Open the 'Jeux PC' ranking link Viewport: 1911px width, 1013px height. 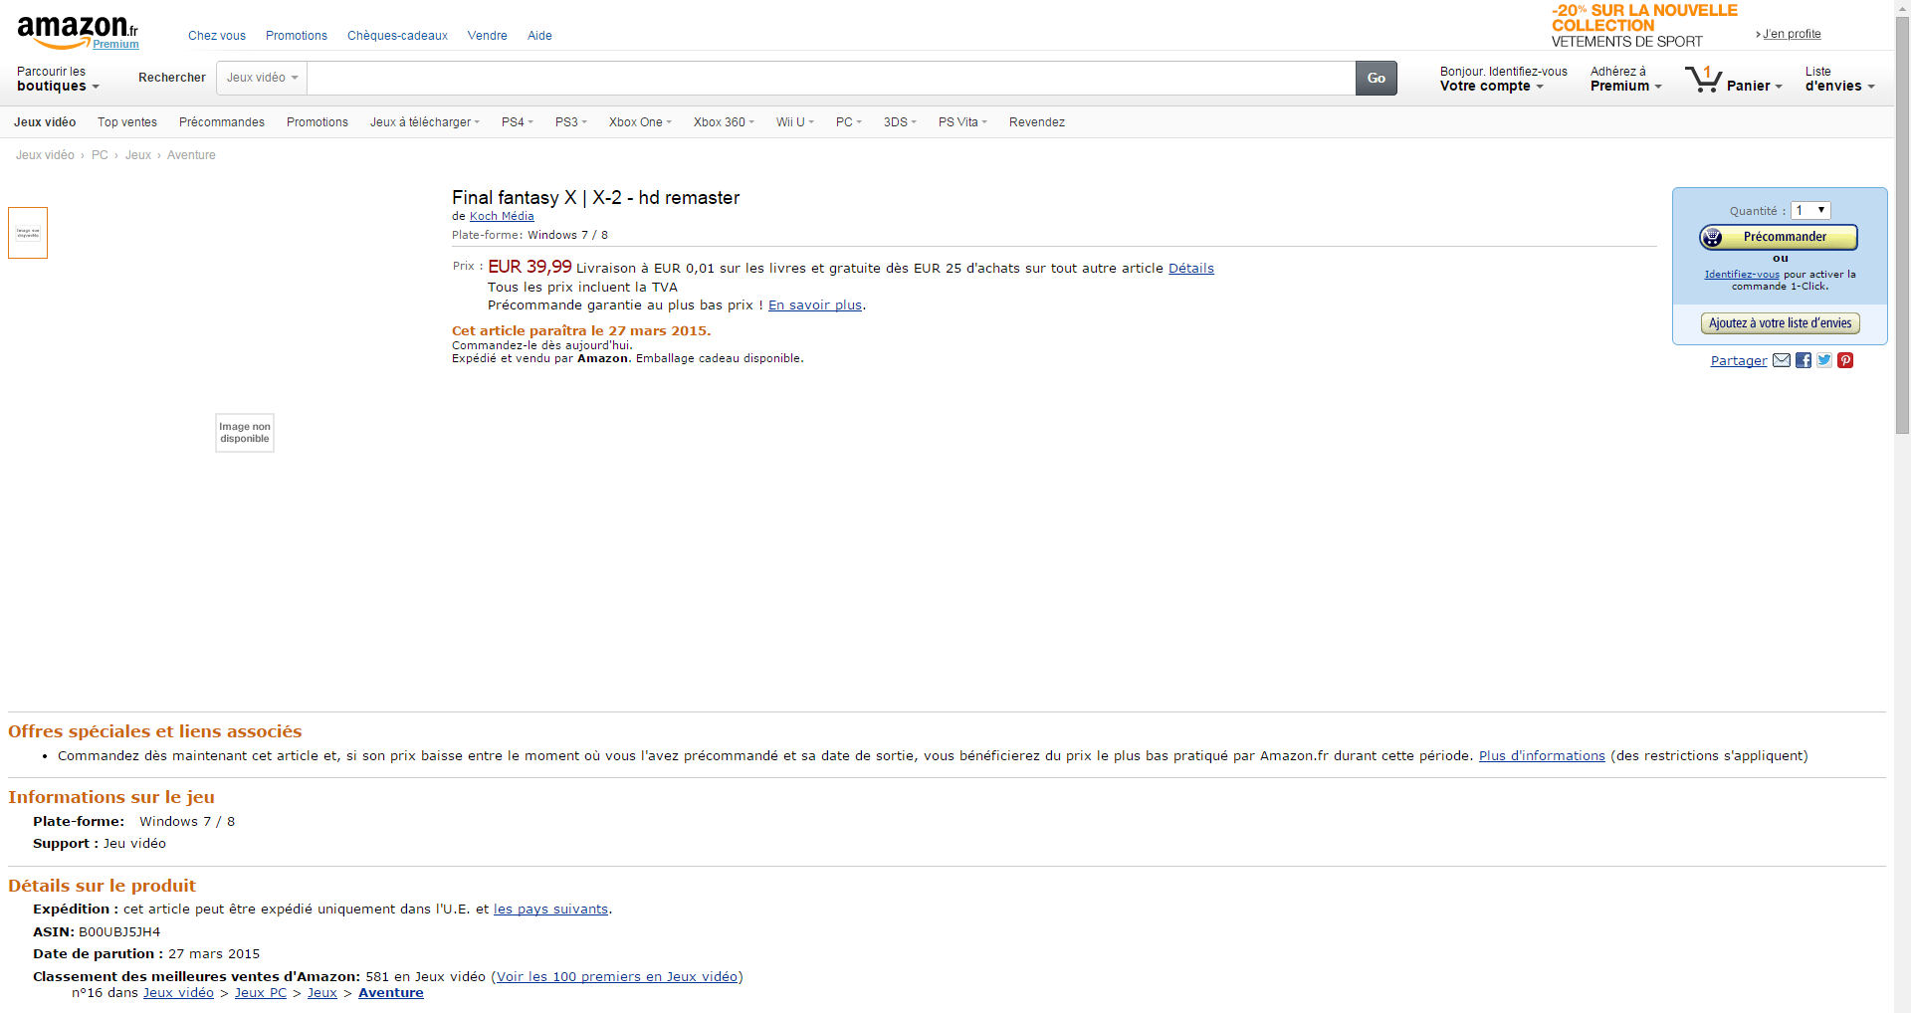click(x=261, y=993)
